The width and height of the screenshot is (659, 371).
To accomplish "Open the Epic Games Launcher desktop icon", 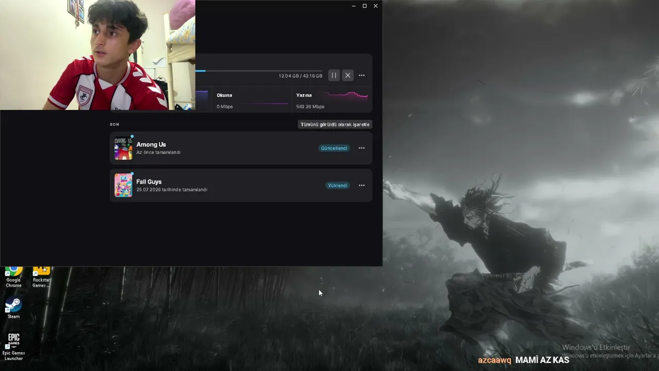I will click(x=13, y=347).
